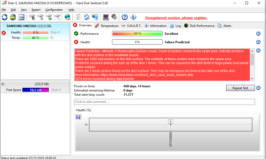Switch to the Disk Performance tab
Screen dimensions: 266x159
[x=199, y=26]
